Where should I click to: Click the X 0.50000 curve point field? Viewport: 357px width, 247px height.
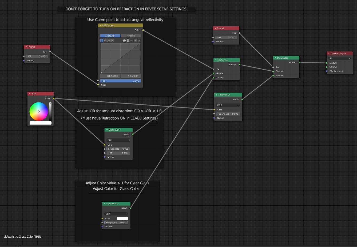click(110, 76)
